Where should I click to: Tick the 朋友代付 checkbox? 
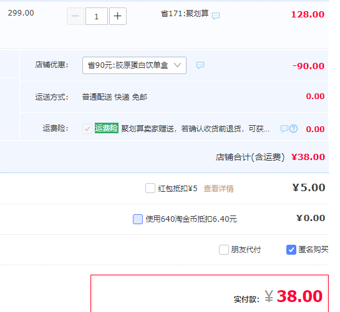(223, 250)
